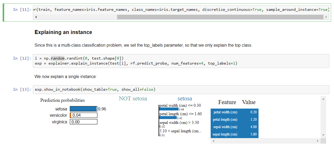
Task: Click the petal width (cm) table row
Action: tap(235, 112)
